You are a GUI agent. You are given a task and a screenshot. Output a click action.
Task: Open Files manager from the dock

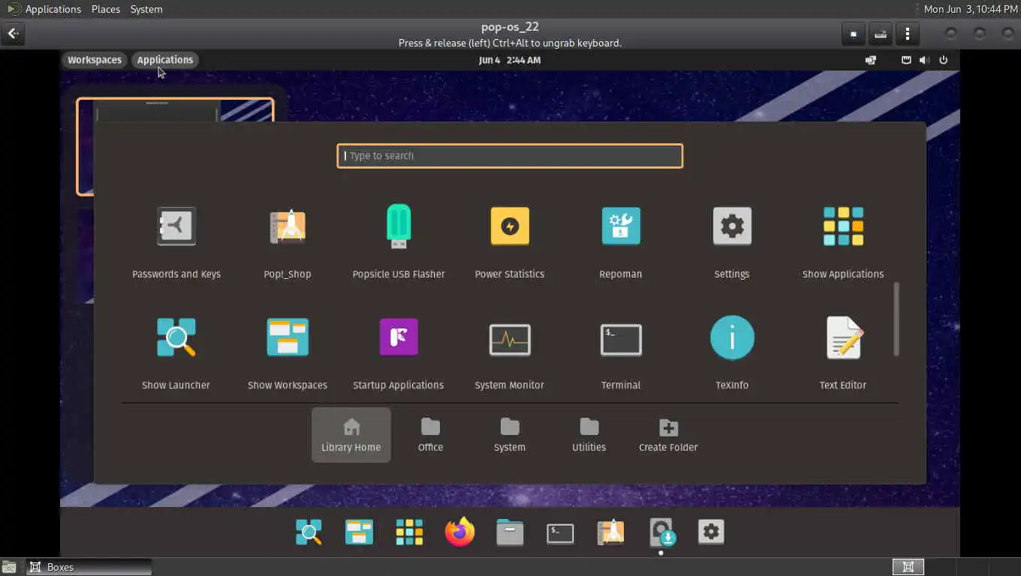coord(510,532)
